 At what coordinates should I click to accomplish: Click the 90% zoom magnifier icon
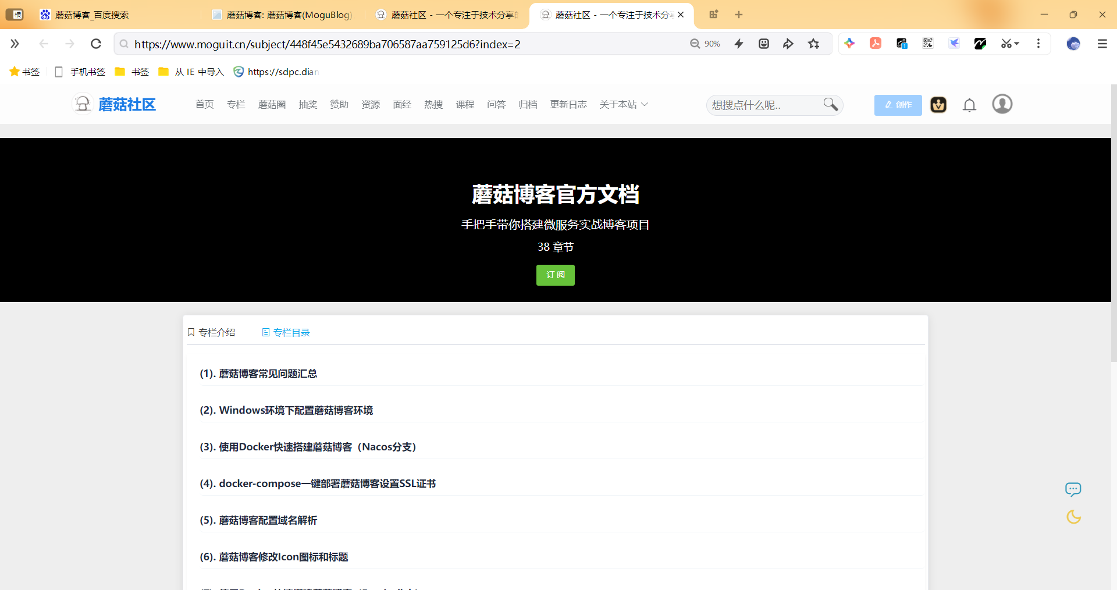point(695,44)
